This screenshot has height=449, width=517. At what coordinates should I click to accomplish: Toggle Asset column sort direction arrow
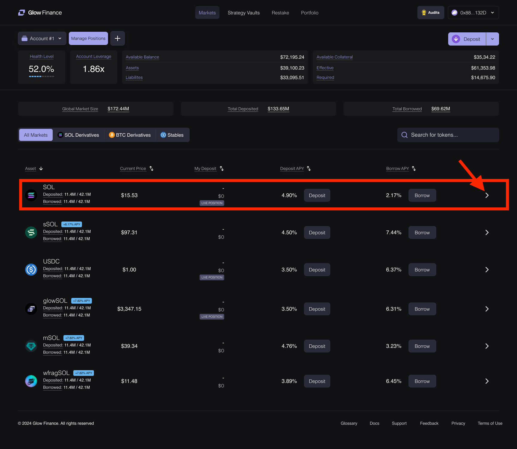pyautogui.click(x=41, y=168)
